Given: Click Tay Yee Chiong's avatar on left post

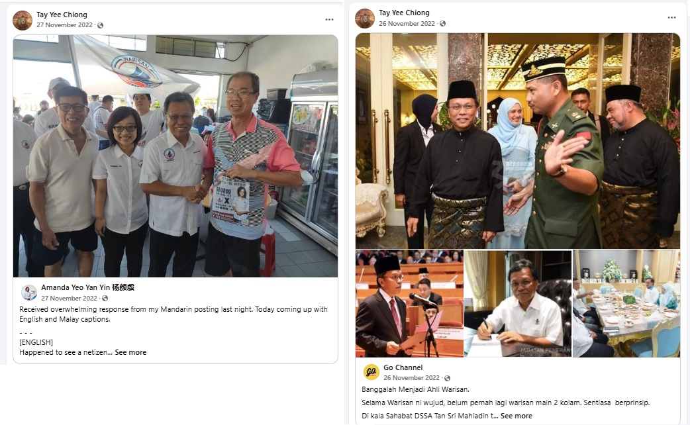Looking at the screenshot, I should tap(23, 21).
